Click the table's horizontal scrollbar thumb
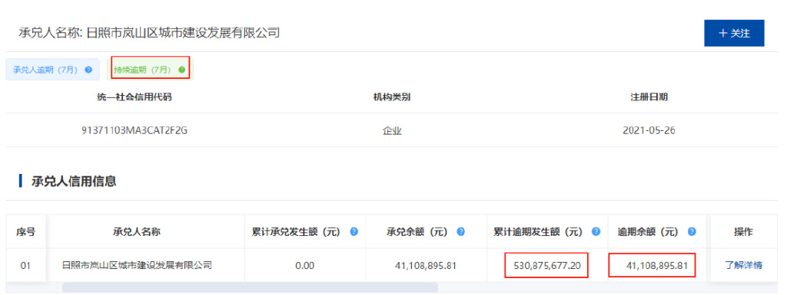The image size is (787, 295). [250, 287]
